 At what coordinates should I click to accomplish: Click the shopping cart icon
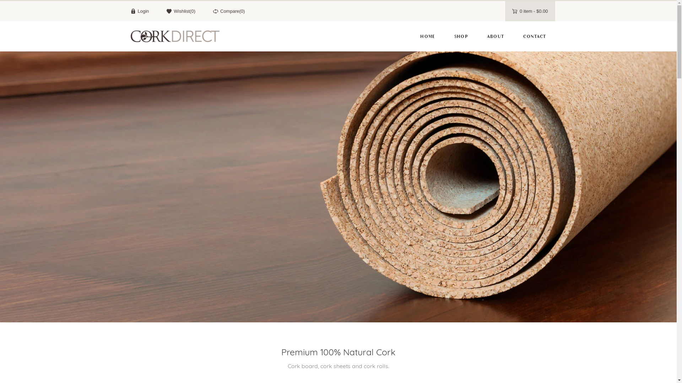[515, 11]
